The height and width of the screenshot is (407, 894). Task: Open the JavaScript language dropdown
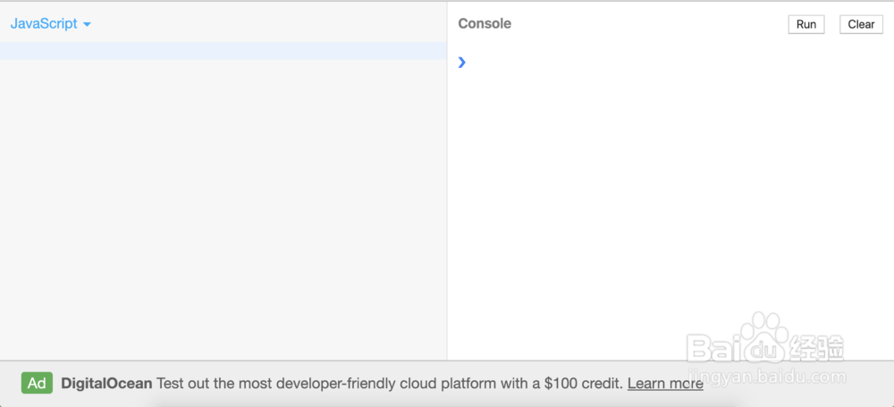[45, 24]
